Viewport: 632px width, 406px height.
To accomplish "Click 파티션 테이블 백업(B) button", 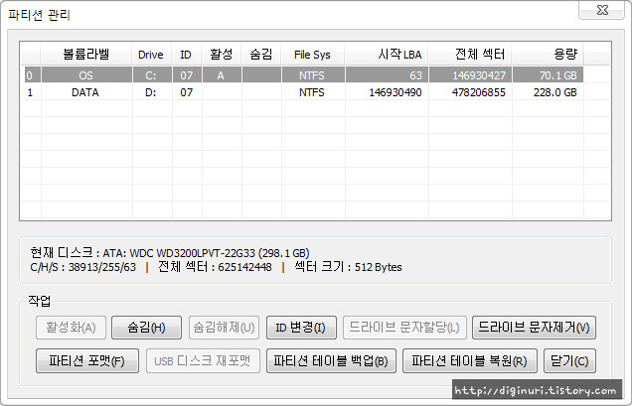I will [331, 361].
